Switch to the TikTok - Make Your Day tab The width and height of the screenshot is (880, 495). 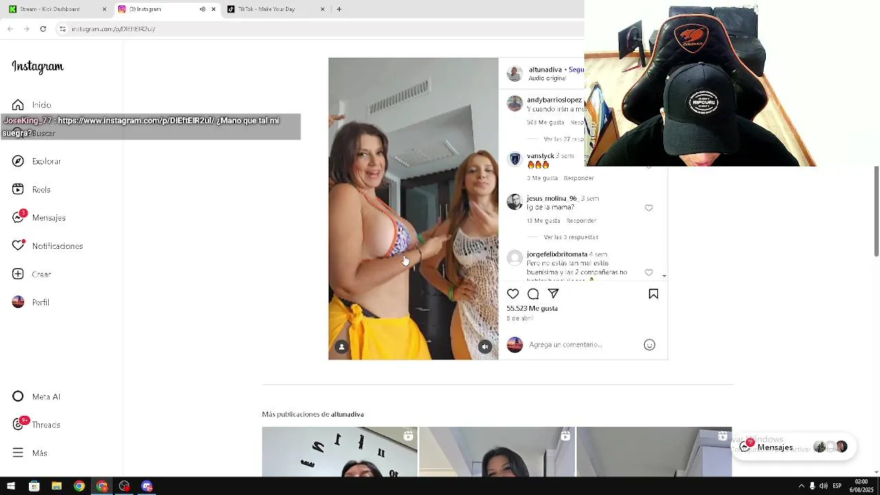tap(275, 9)
